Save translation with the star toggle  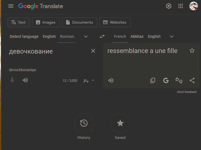pyautogui.click(x=192, y=51)
